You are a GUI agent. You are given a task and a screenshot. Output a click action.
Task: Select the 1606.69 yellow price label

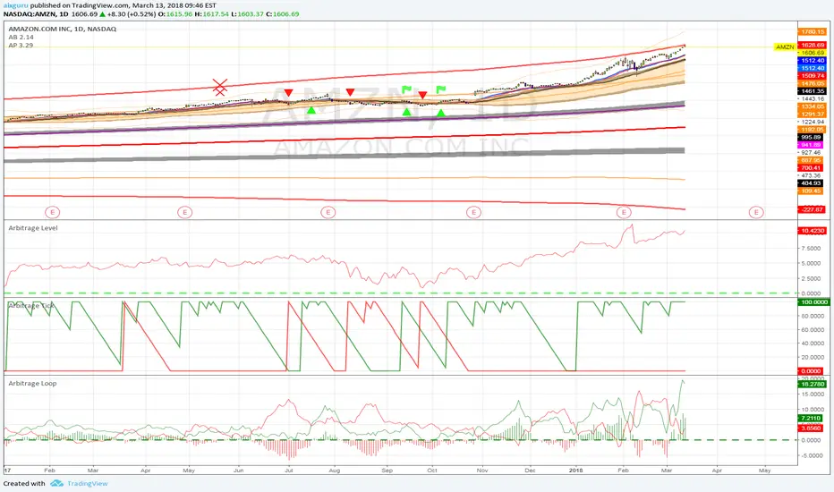(813, 53)
